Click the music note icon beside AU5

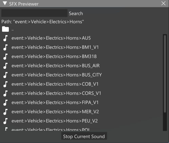[x=5, y=38]
